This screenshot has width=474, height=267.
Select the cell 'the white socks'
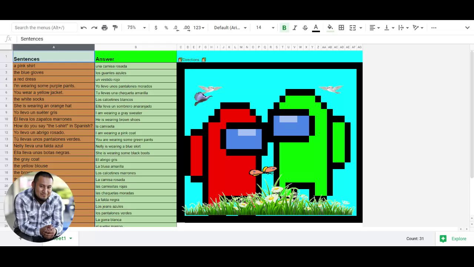pos(54,99)
